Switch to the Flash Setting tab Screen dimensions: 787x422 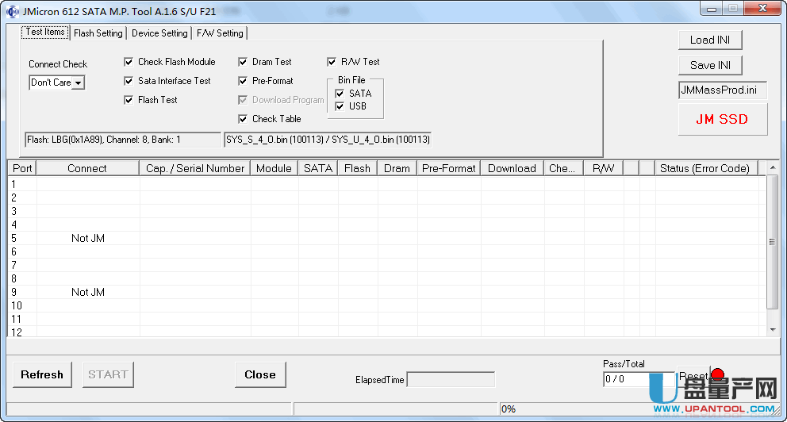98,33
